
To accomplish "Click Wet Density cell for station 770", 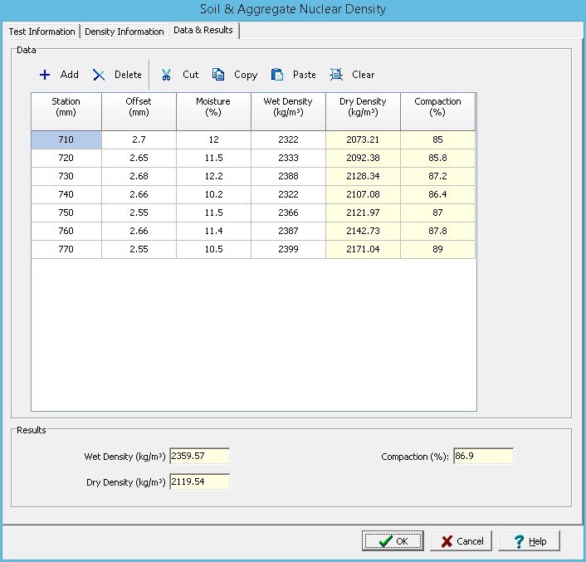I will (288, 249).
